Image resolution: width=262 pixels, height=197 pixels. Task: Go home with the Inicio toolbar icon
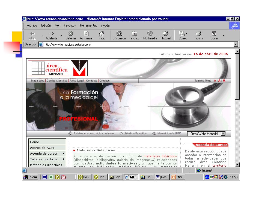(x=102, y=36)
